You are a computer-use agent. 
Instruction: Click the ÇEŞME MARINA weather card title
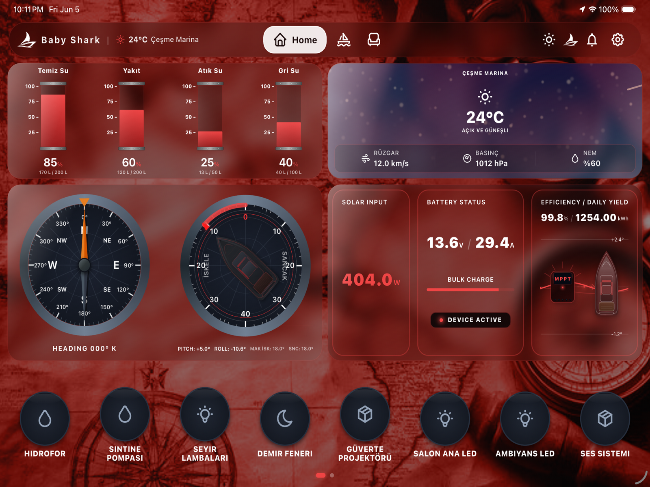click(485, 73)
